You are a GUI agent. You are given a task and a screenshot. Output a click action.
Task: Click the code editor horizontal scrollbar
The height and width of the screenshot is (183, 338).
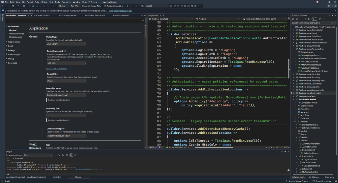click(x=214, y=148)
